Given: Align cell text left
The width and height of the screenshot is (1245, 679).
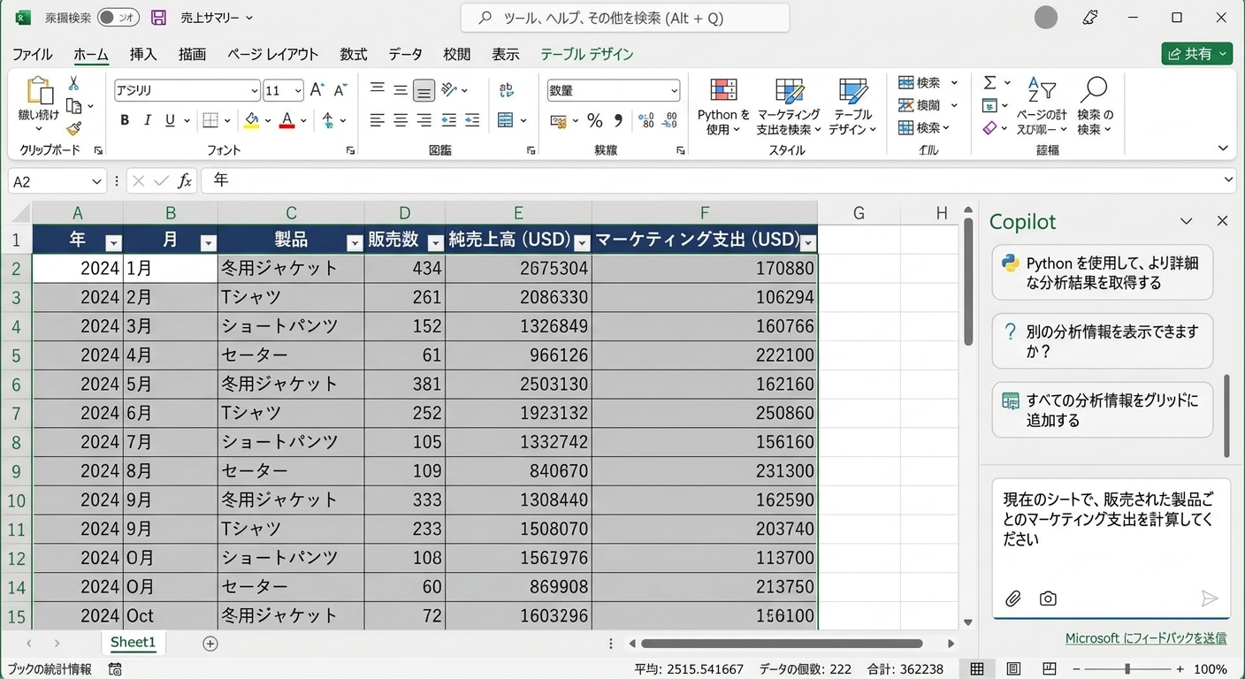Looking at the screenshot, I should pyautogui.click(x=378, y=120).
